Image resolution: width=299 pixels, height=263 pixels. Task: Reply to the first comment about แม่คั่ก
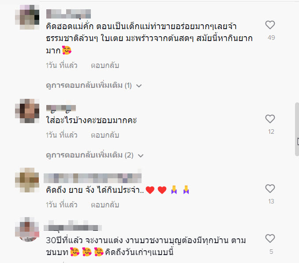105,65
